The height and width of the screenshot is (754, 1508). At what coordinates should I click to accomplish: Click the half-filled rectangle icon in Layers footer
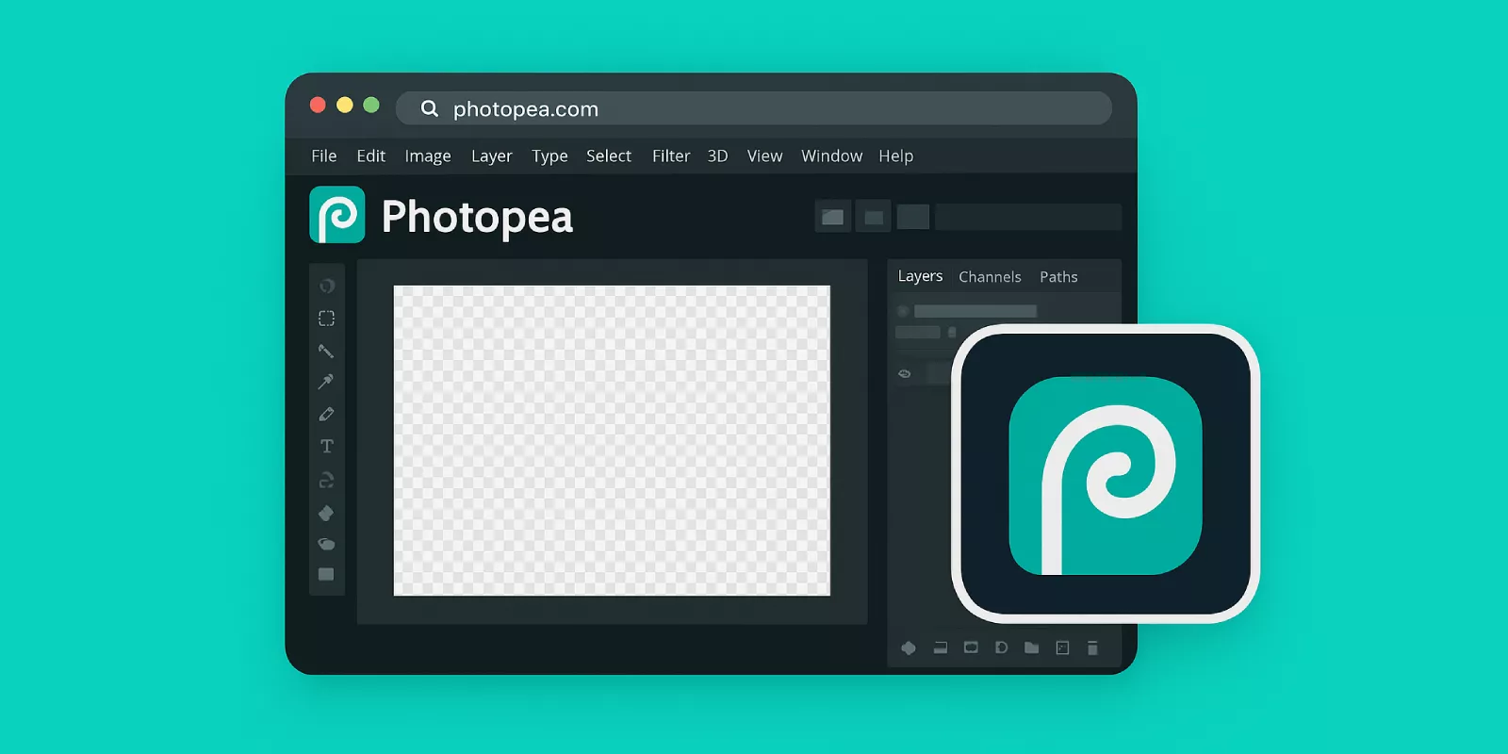point(941,647)
